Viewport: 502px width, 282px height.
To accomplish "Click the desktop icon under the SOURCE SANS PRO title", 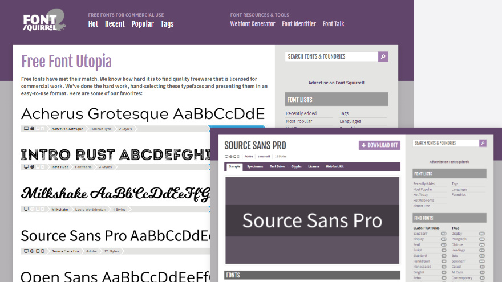I will coord(227,156).
